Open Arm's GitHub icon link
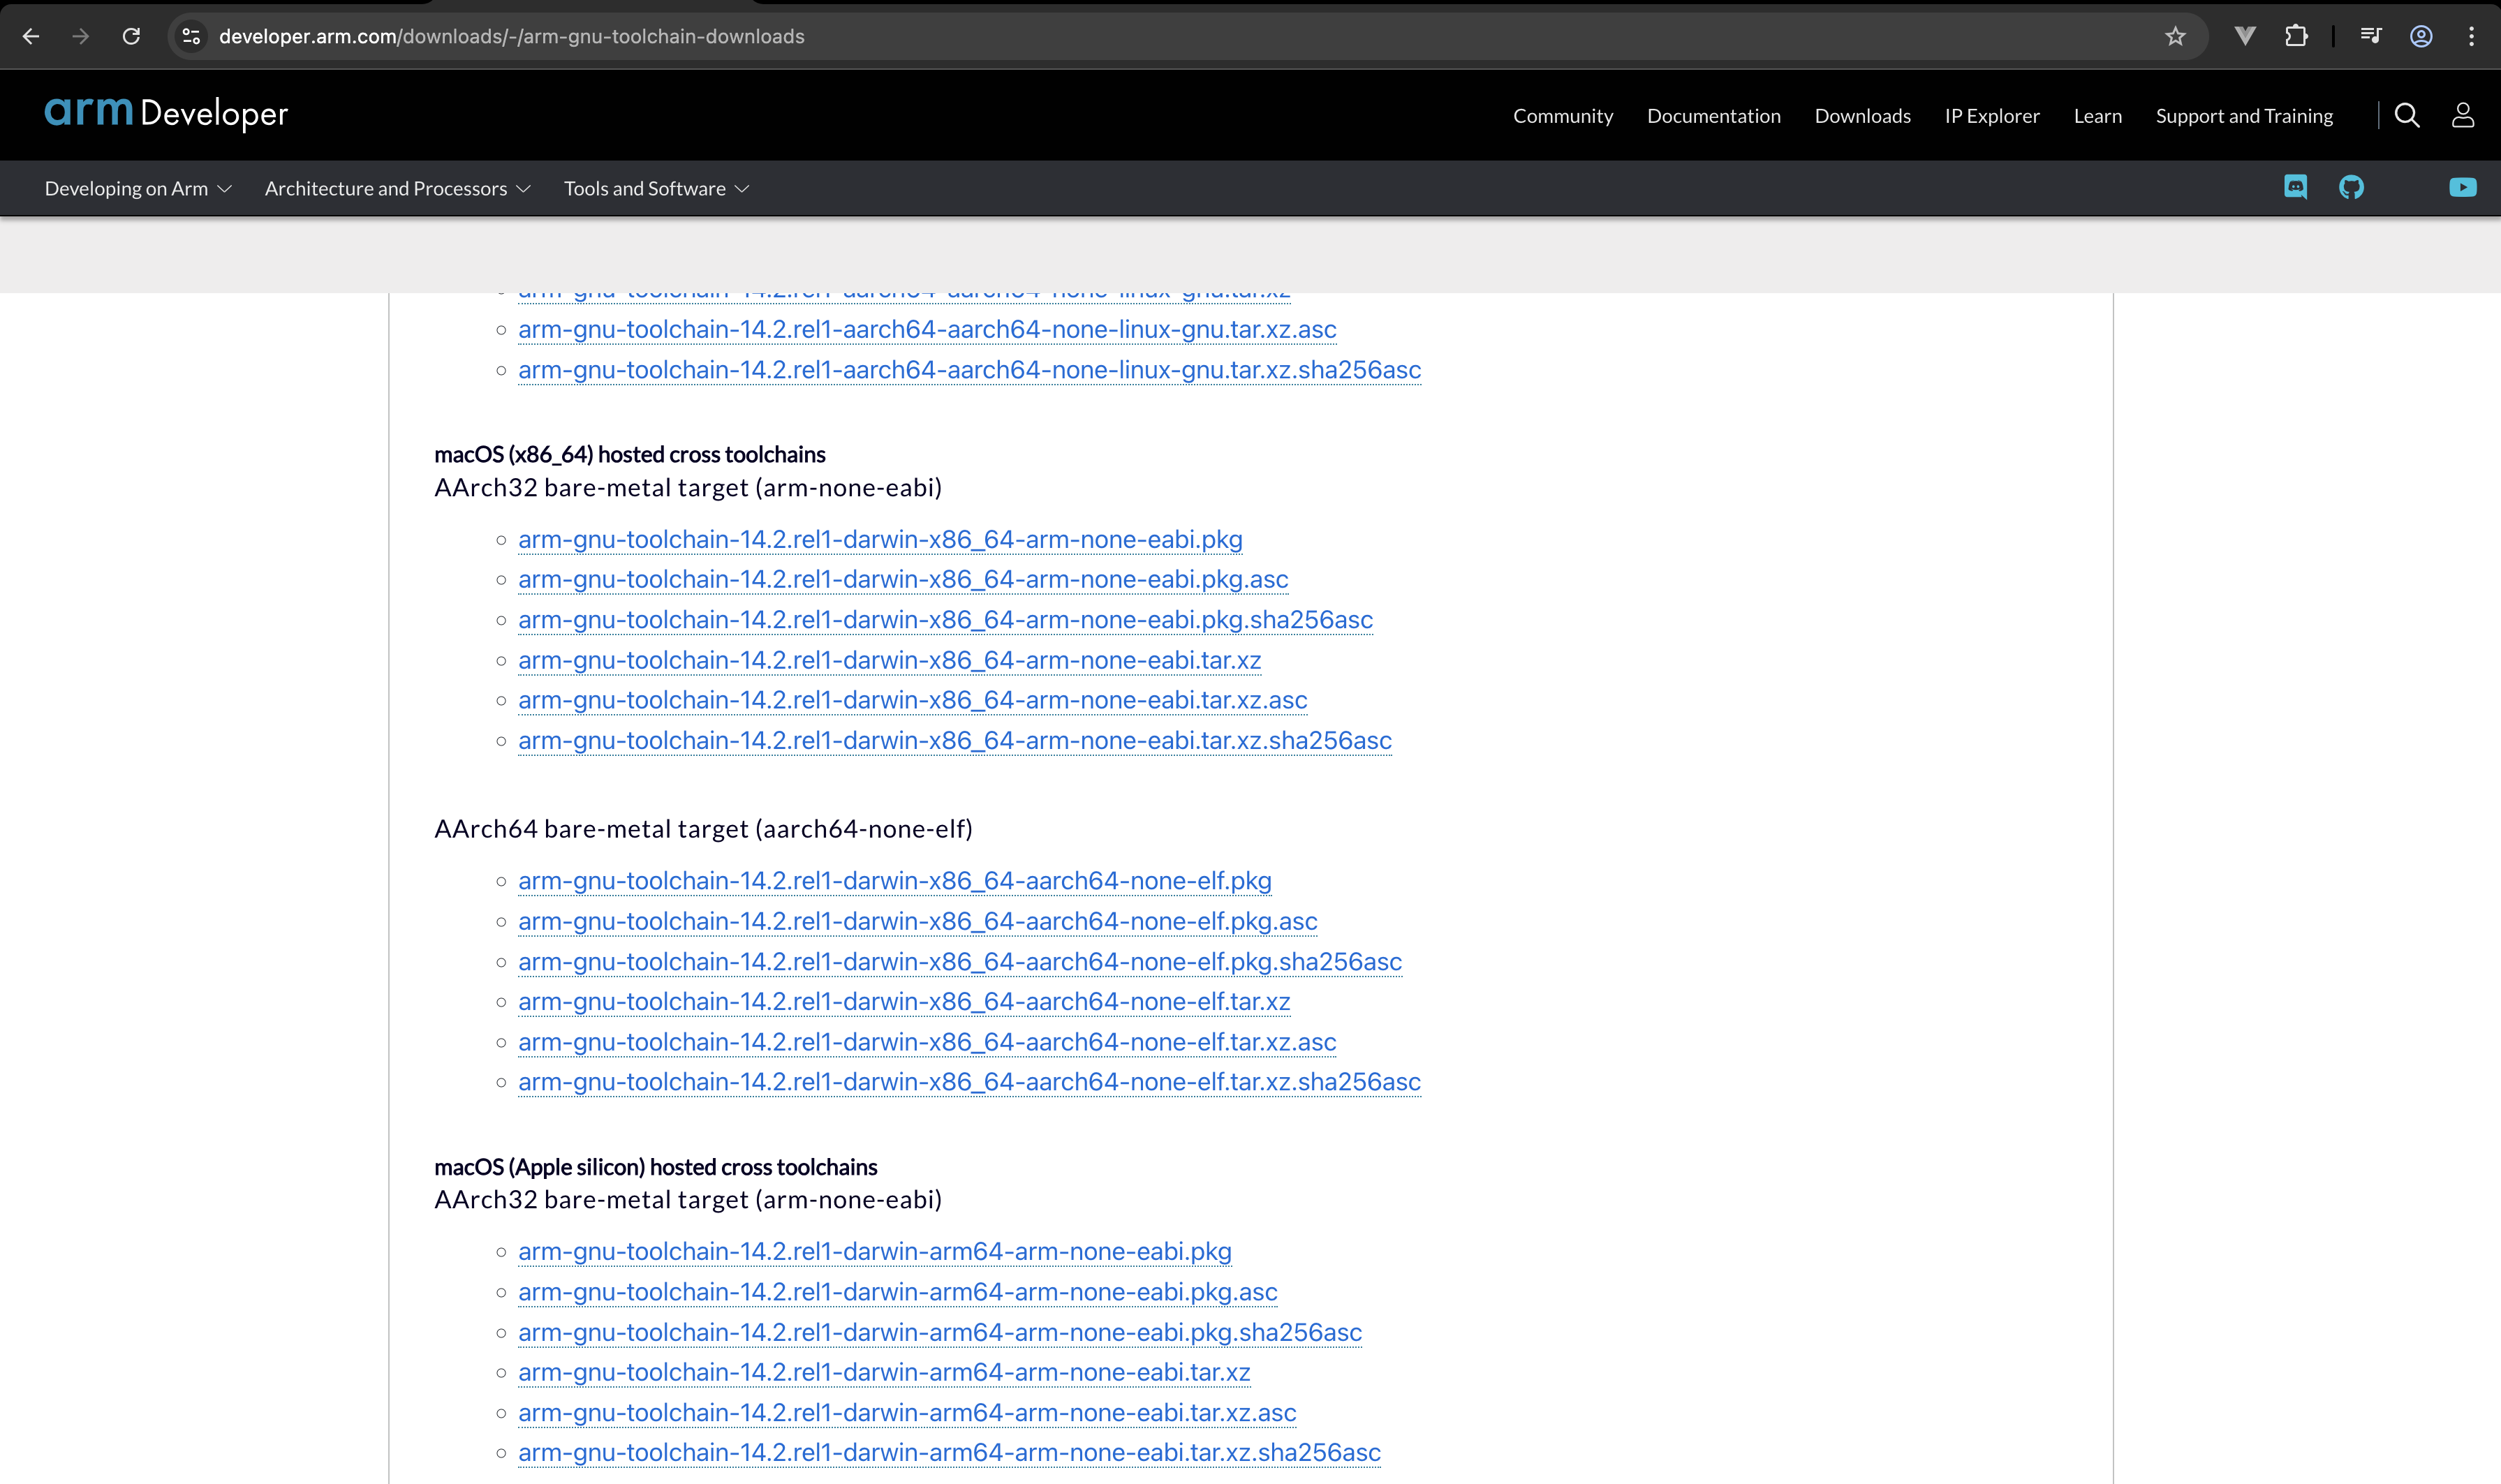The image size is (2501, 1484). point(2351,187)
